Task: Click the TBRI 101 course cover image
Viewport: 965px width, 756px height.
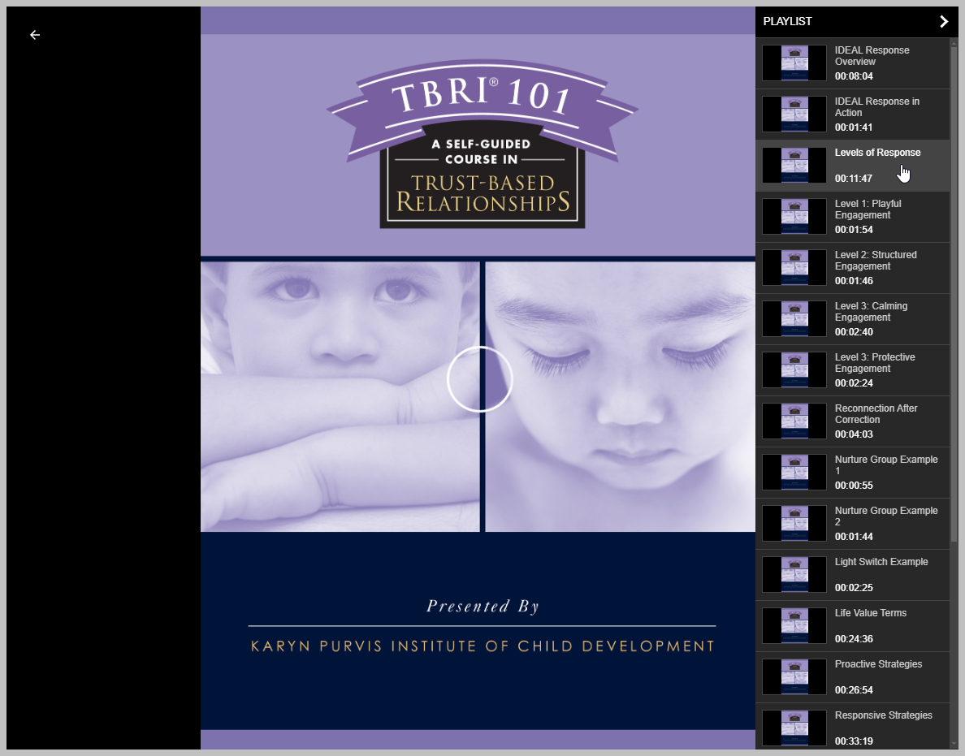Action: click(478, 162)
